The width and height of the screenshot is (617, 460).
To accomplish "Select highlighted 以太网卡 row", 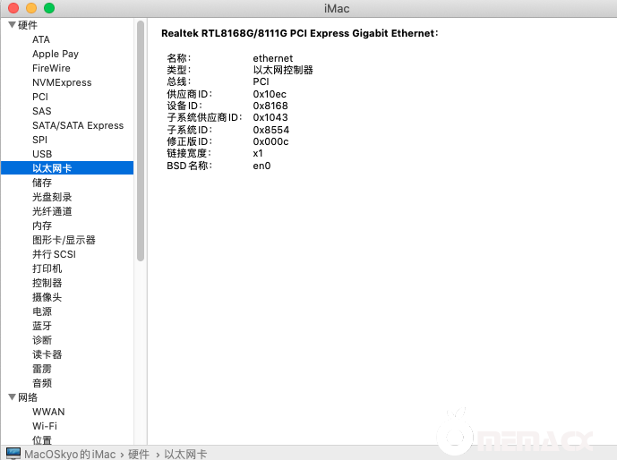I will coord(67,168).
